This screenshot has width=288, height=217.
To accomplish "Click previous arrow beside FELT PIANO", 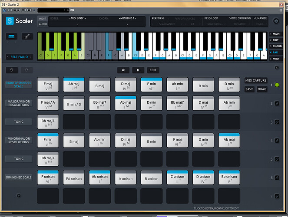I will pyautogui.click(x=8, y=57).
